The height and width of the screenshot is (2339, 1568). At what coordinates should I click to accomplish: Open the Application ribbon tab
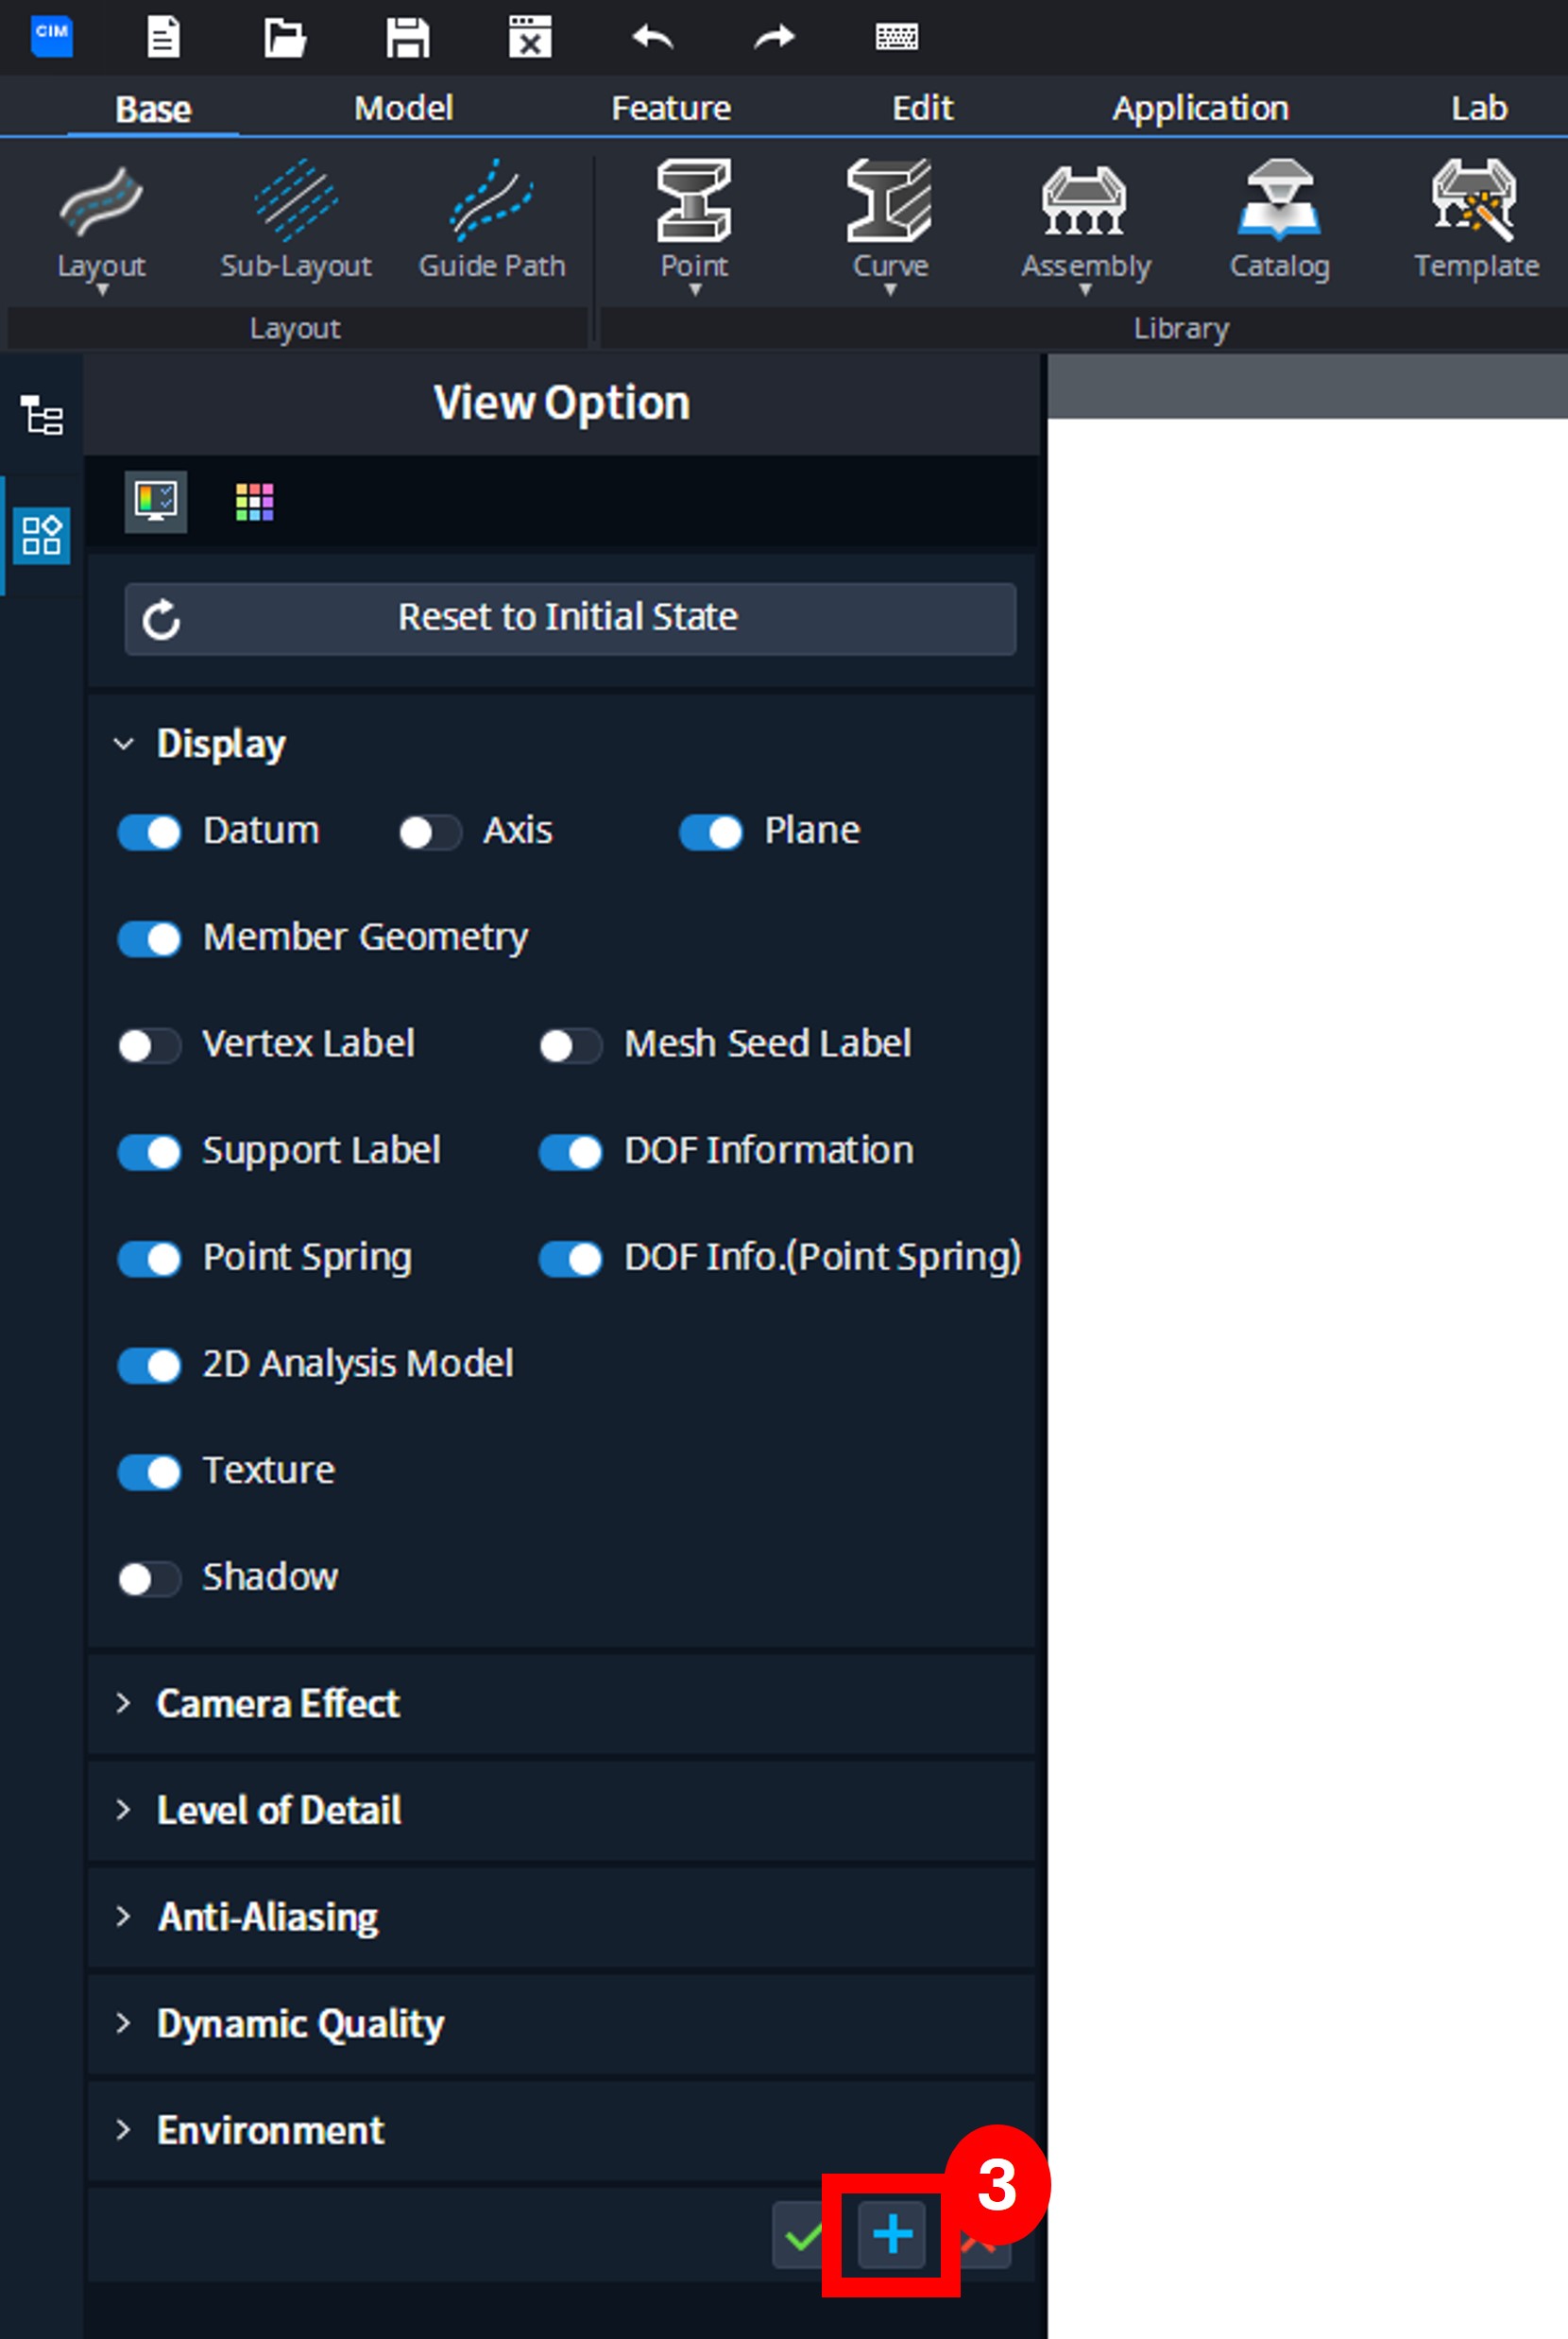click(x=1200, y=107)
